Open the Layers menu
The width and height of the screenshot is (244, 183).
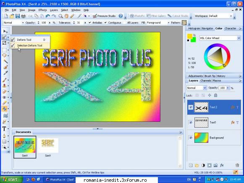tap(54, 10)
